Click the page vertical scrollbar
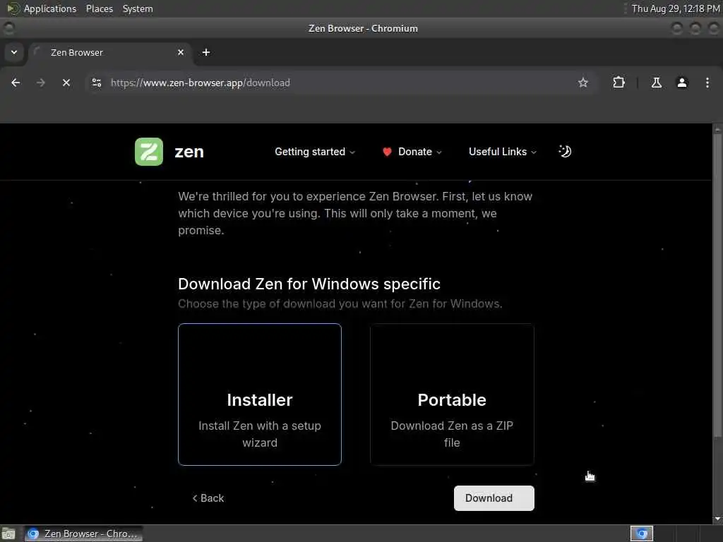Image resolution: width=723 pixels, height=542 pixels. (717, 285)
